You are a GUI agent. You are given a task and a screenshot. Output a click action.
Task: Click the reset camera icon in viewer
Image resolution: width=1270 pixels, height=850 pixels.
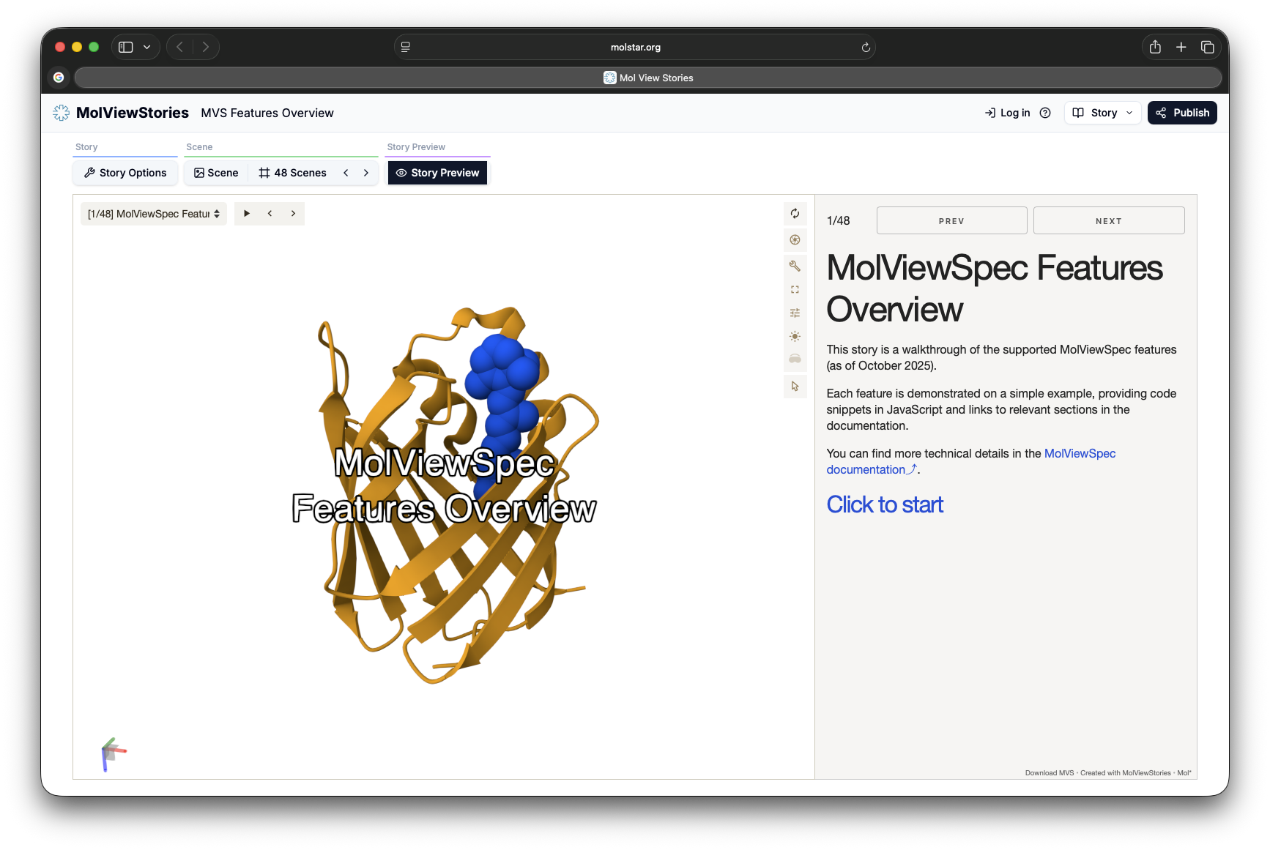click(x=795, y=214)
